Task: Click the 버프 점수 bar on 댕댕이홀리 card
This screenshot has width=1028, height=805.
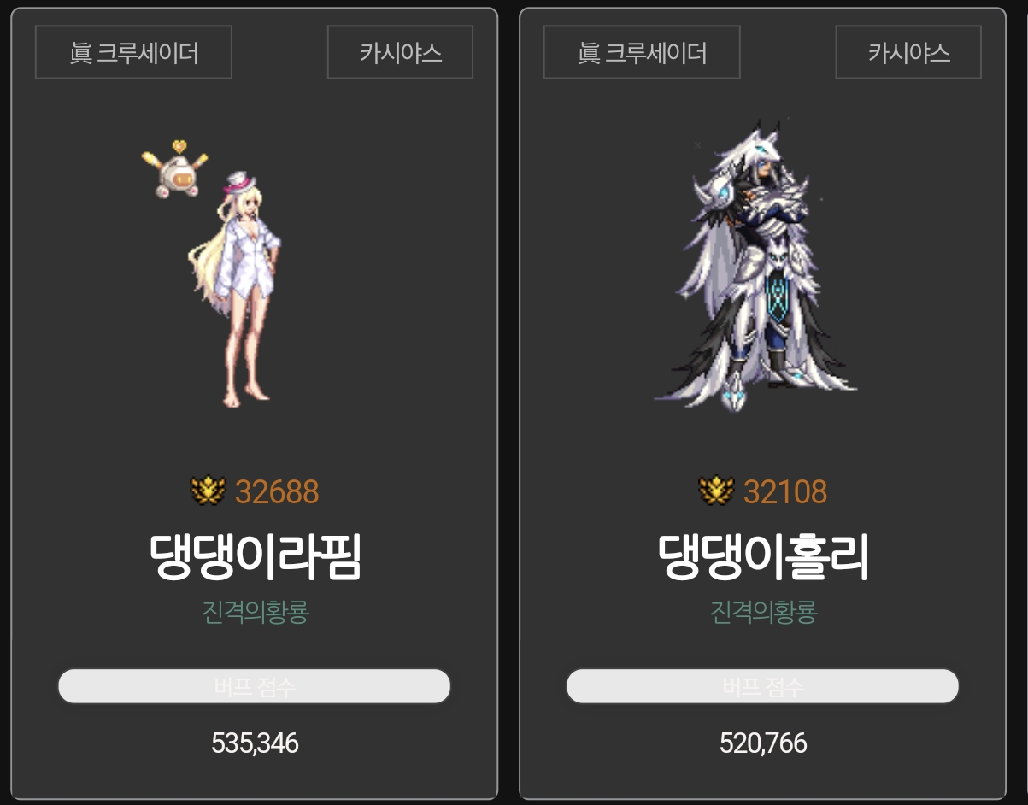Action: 762,686
